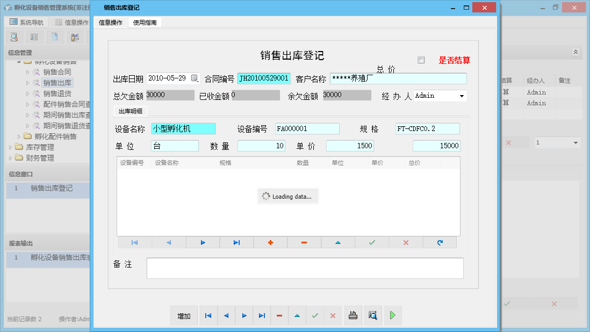Click inside the 备注 remarks input field
The height and width of the screenshot is (332, 590).
(x=304, y=268)
